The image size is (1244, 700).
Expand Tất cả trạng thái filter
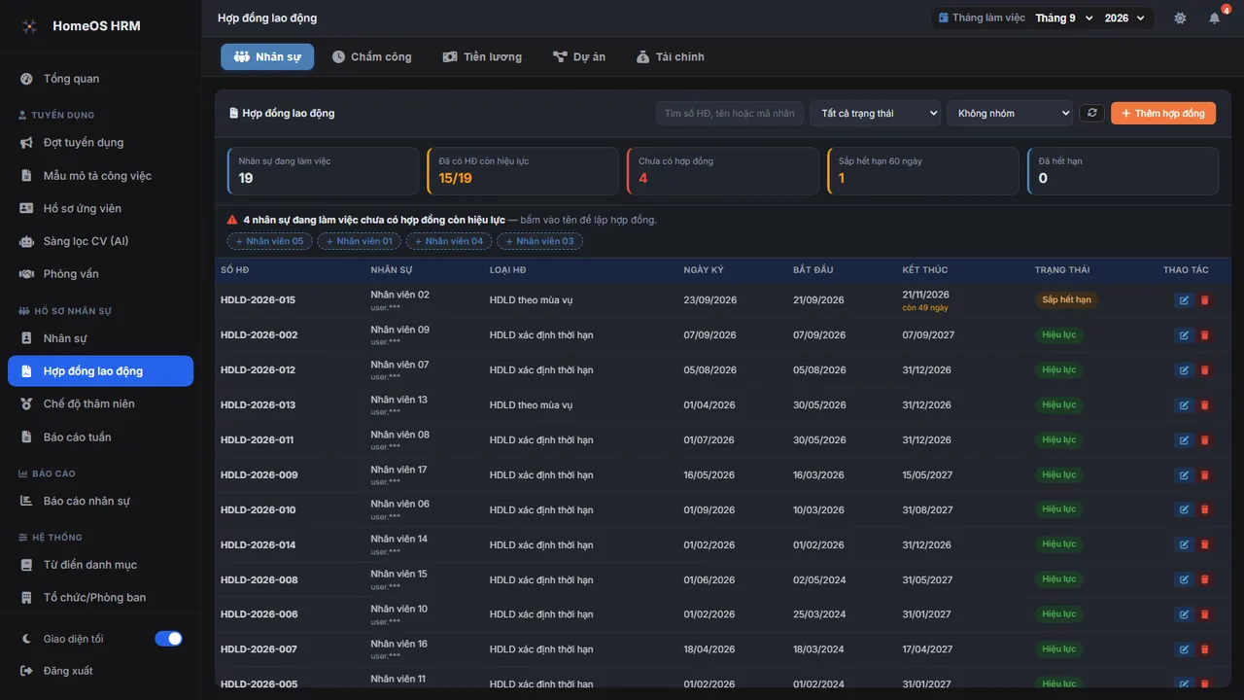(876, 114)
